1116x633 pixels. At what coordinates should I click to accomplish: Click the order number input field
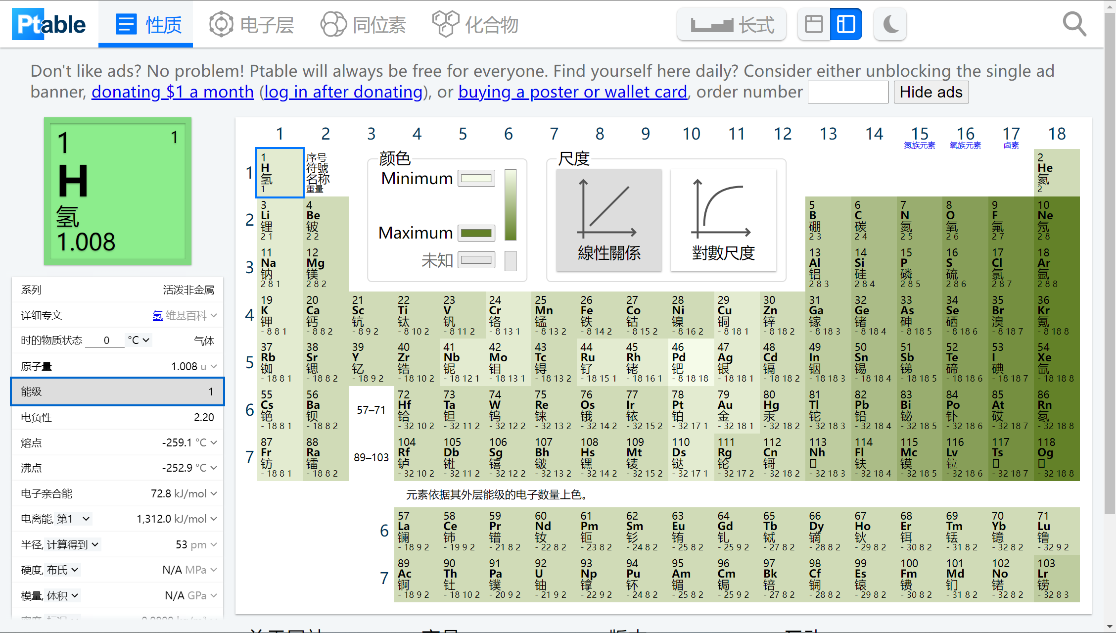[848, 92]
